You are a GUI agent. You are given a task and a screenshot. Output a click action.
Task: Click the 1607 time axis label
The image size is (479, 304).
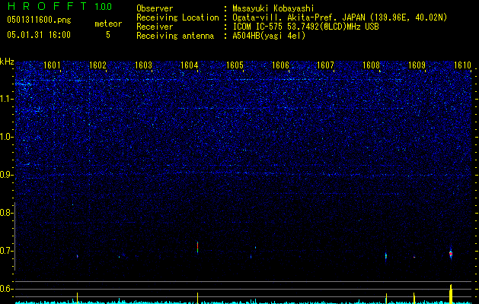point(326,65)
